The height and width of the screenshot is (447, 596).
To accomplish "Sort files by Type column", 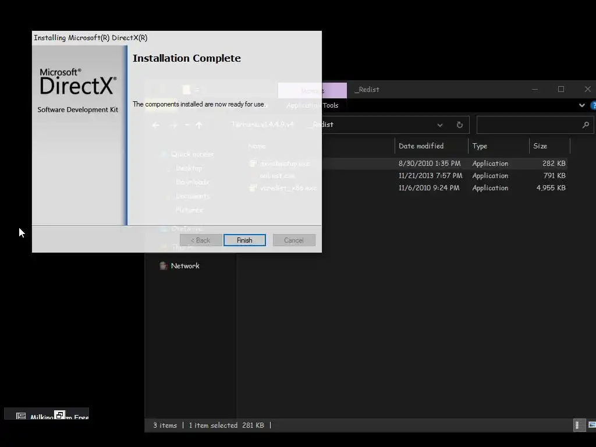I will [480, 146].
